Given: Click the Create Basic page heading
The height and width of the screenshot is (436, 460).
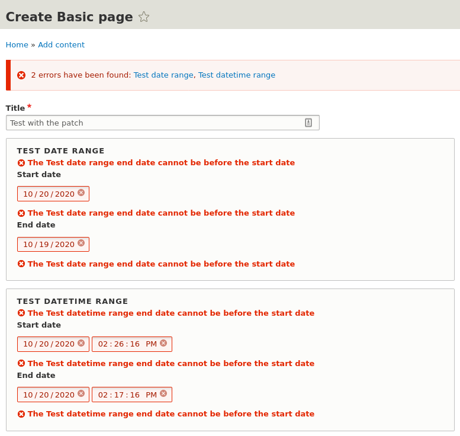Looking at the screenshot, I should [x=69, y=17].
